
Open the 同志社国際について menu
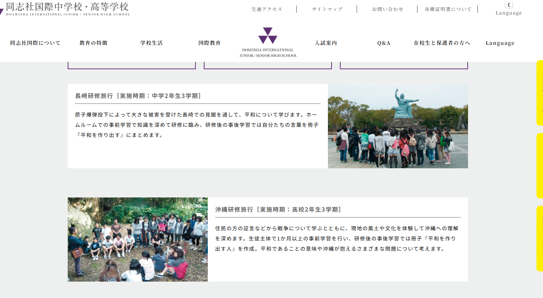[x=35, y=43]
